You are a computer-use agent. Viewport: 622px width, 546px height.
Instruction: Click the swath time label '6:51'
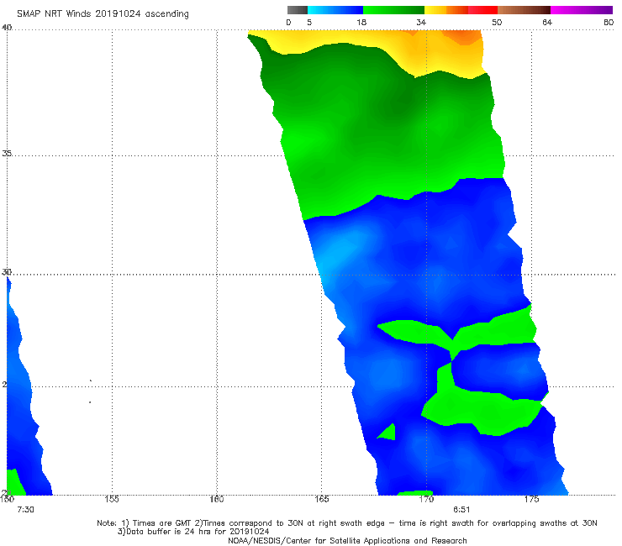tap(461, 510)
